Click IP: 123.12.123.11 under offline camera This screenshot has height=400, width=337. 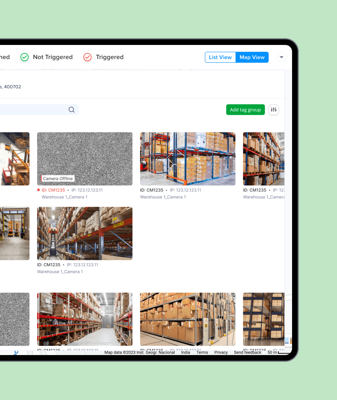tap(87, 190)
